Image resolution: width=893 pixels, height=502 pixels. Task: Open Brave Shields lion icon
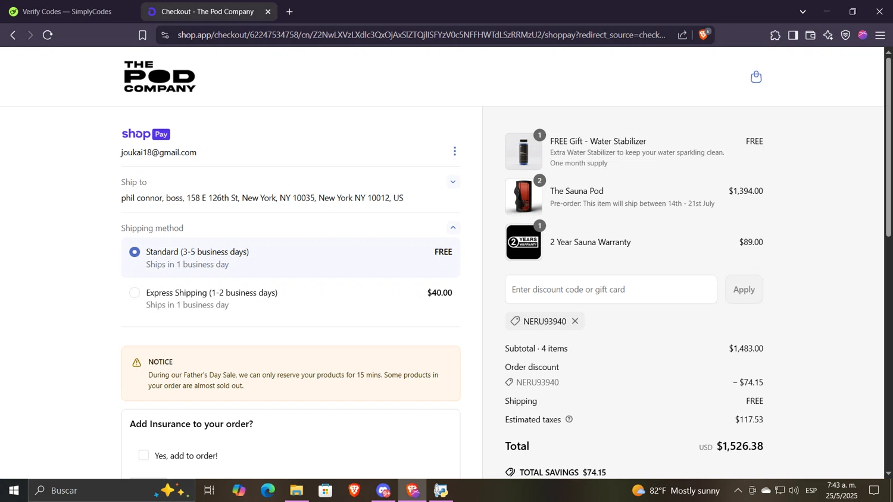tap(704, 34)
